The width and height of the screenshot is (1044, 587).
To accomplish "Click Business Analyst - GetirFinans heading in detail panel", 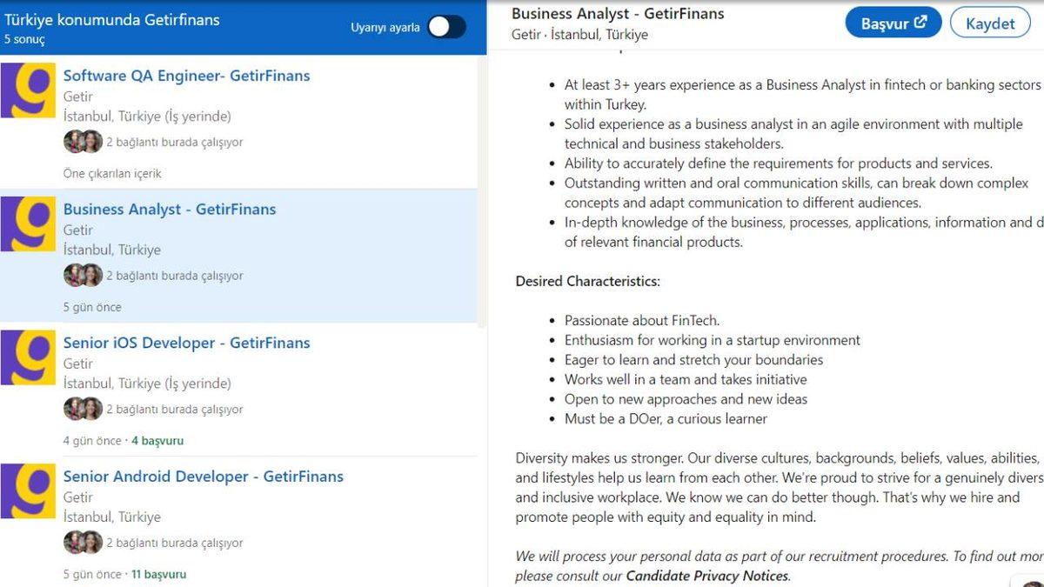I will (618, 14).
